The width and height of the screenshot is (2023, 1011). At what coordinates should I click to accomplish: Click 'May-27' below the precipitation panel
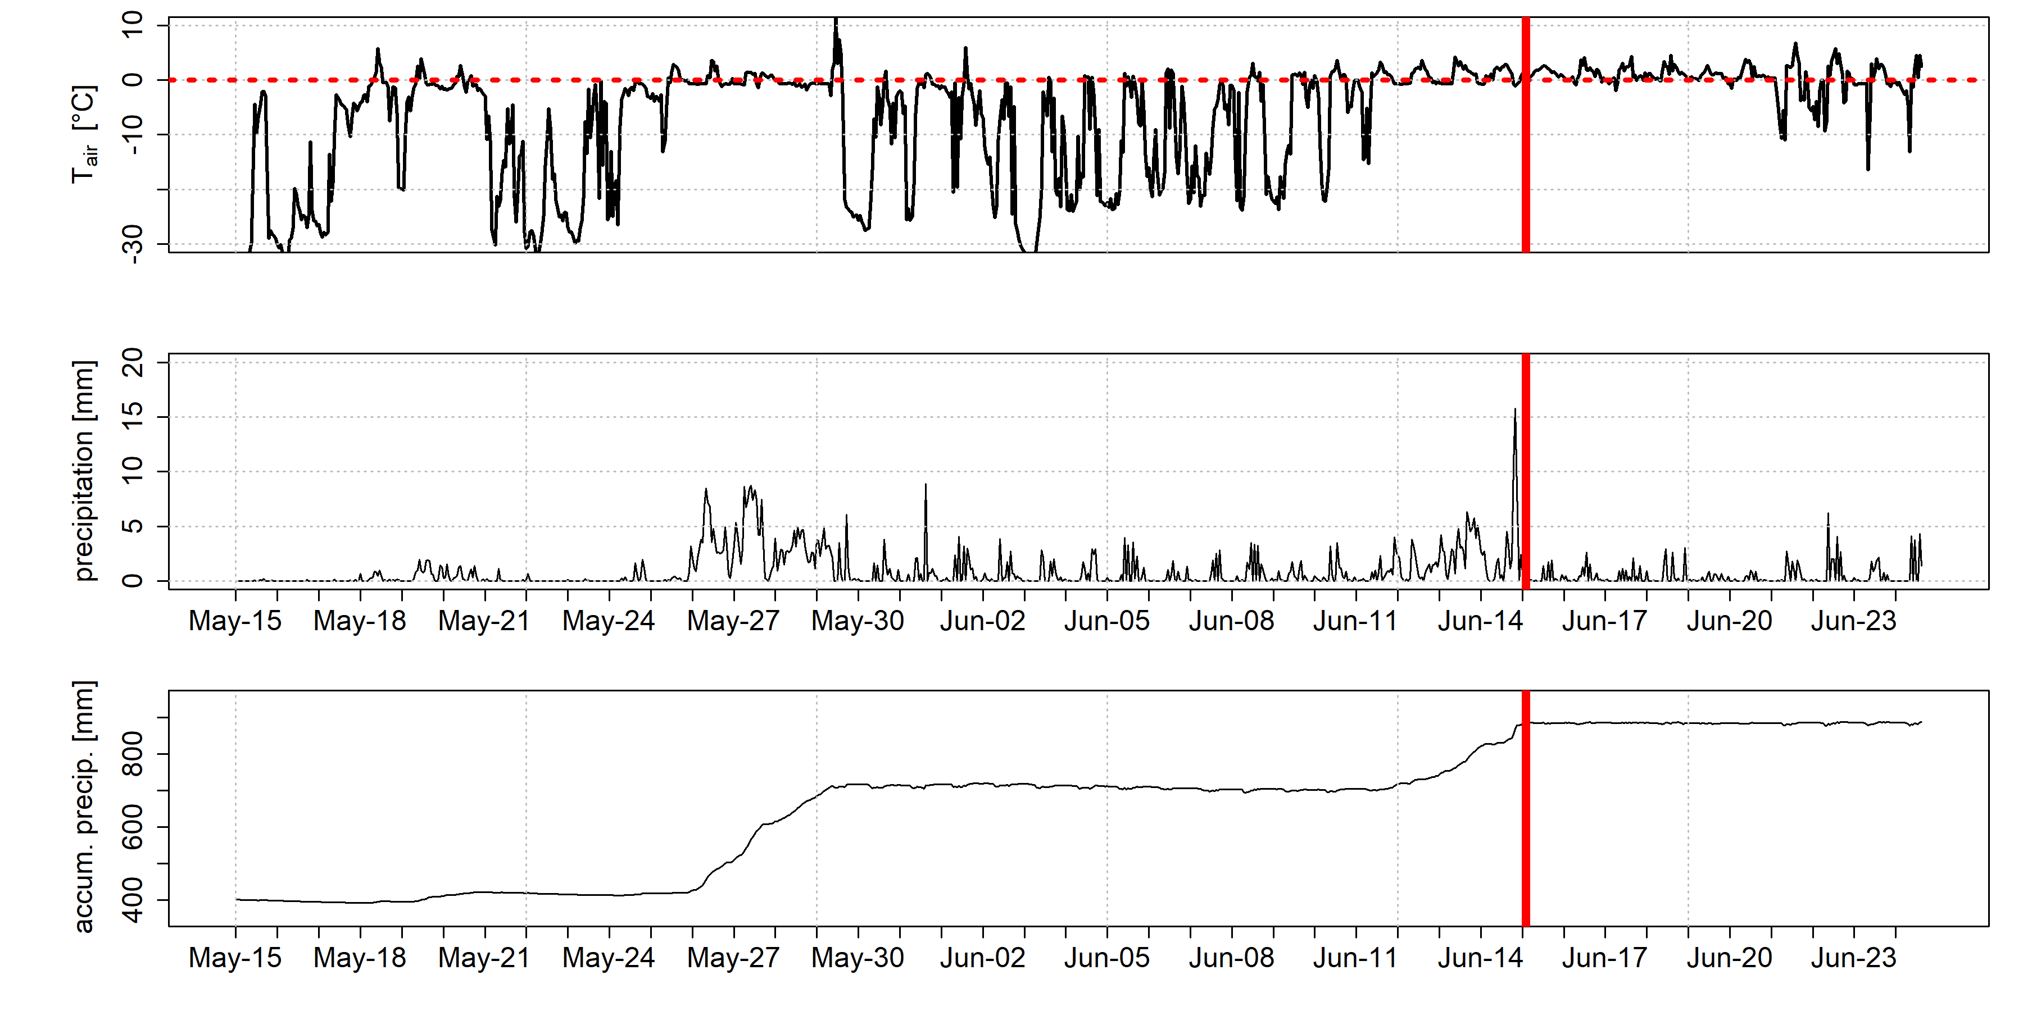click(x=733, y=621)
